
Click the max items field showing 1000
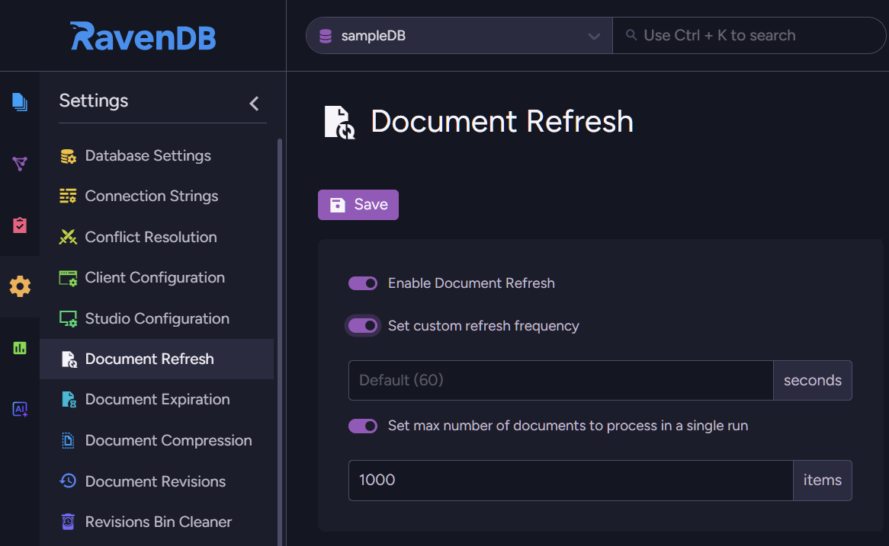click(570, 481)
